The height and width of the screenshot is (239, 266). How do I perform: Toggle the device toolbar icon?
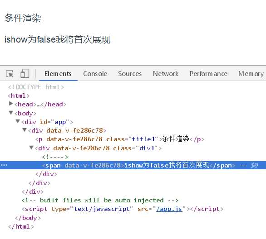[25, 73]
